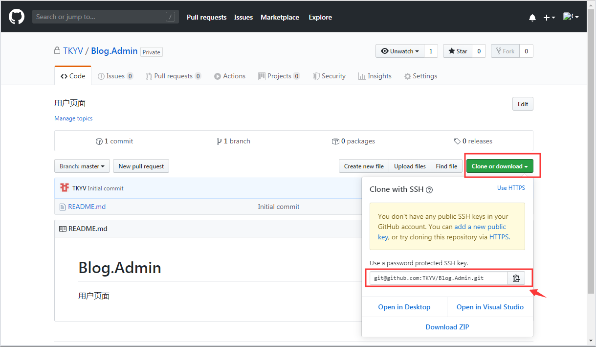Open notifications bell icon
596x347 pixels.
pyautogui.click(x=532, y=18)
